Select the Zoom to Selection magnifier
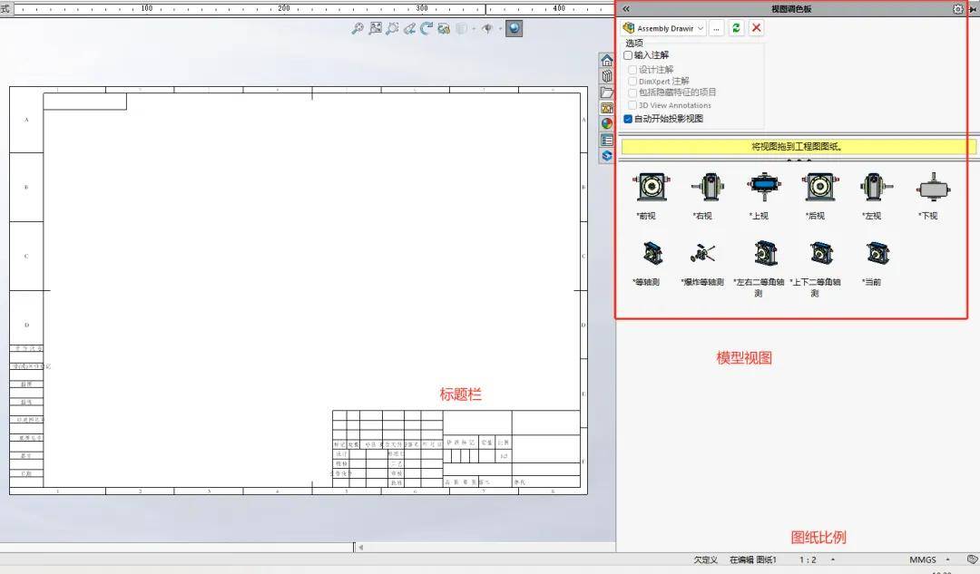Viewport: 980px width, 574px height. (x=392, y=28)
